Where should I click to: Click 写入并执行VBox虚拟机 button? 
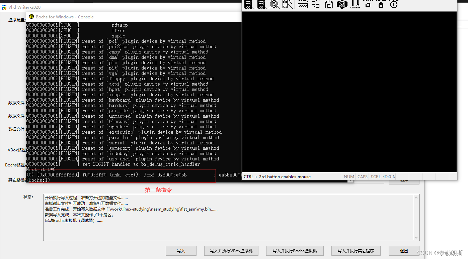(231, 251)
